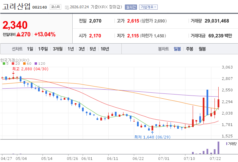The image size is (238, 162).
Task: Click the 전일 value 2,070
Action: pos(95,21)
